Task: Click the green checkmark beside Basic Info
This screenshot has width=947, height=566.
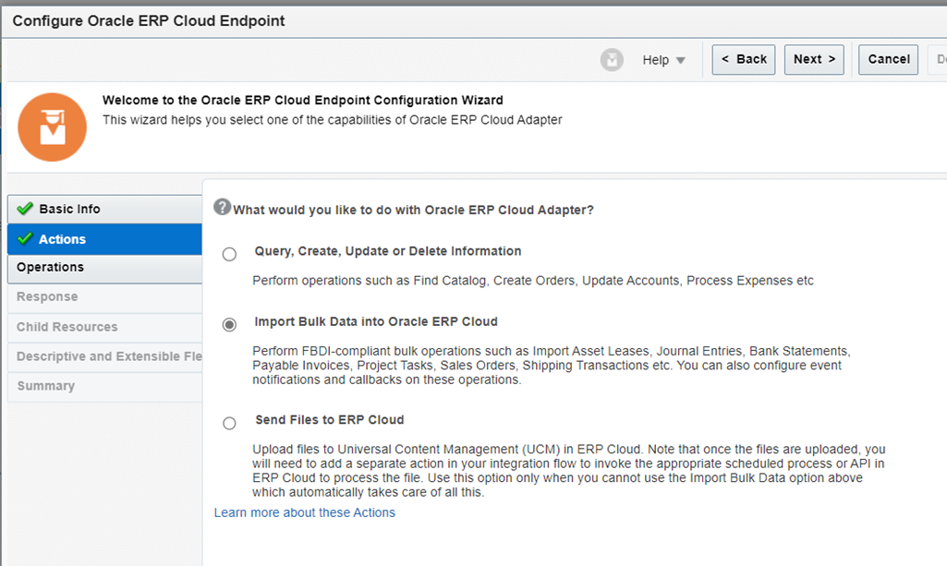Action: pos(25,209)
